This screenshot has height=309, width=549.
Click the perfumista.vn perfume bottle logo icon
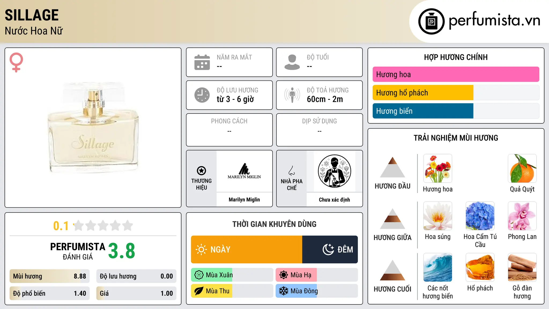(x=431, y=21)
